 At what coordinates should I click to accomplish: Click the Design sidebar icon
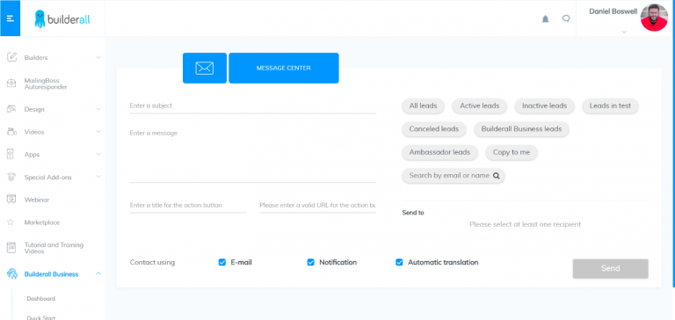(11, 109)
